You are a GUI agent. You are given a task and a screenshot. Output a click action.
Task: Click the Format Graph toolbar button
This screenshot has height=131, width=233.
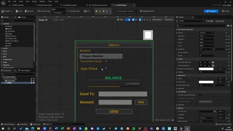(44, 11)
